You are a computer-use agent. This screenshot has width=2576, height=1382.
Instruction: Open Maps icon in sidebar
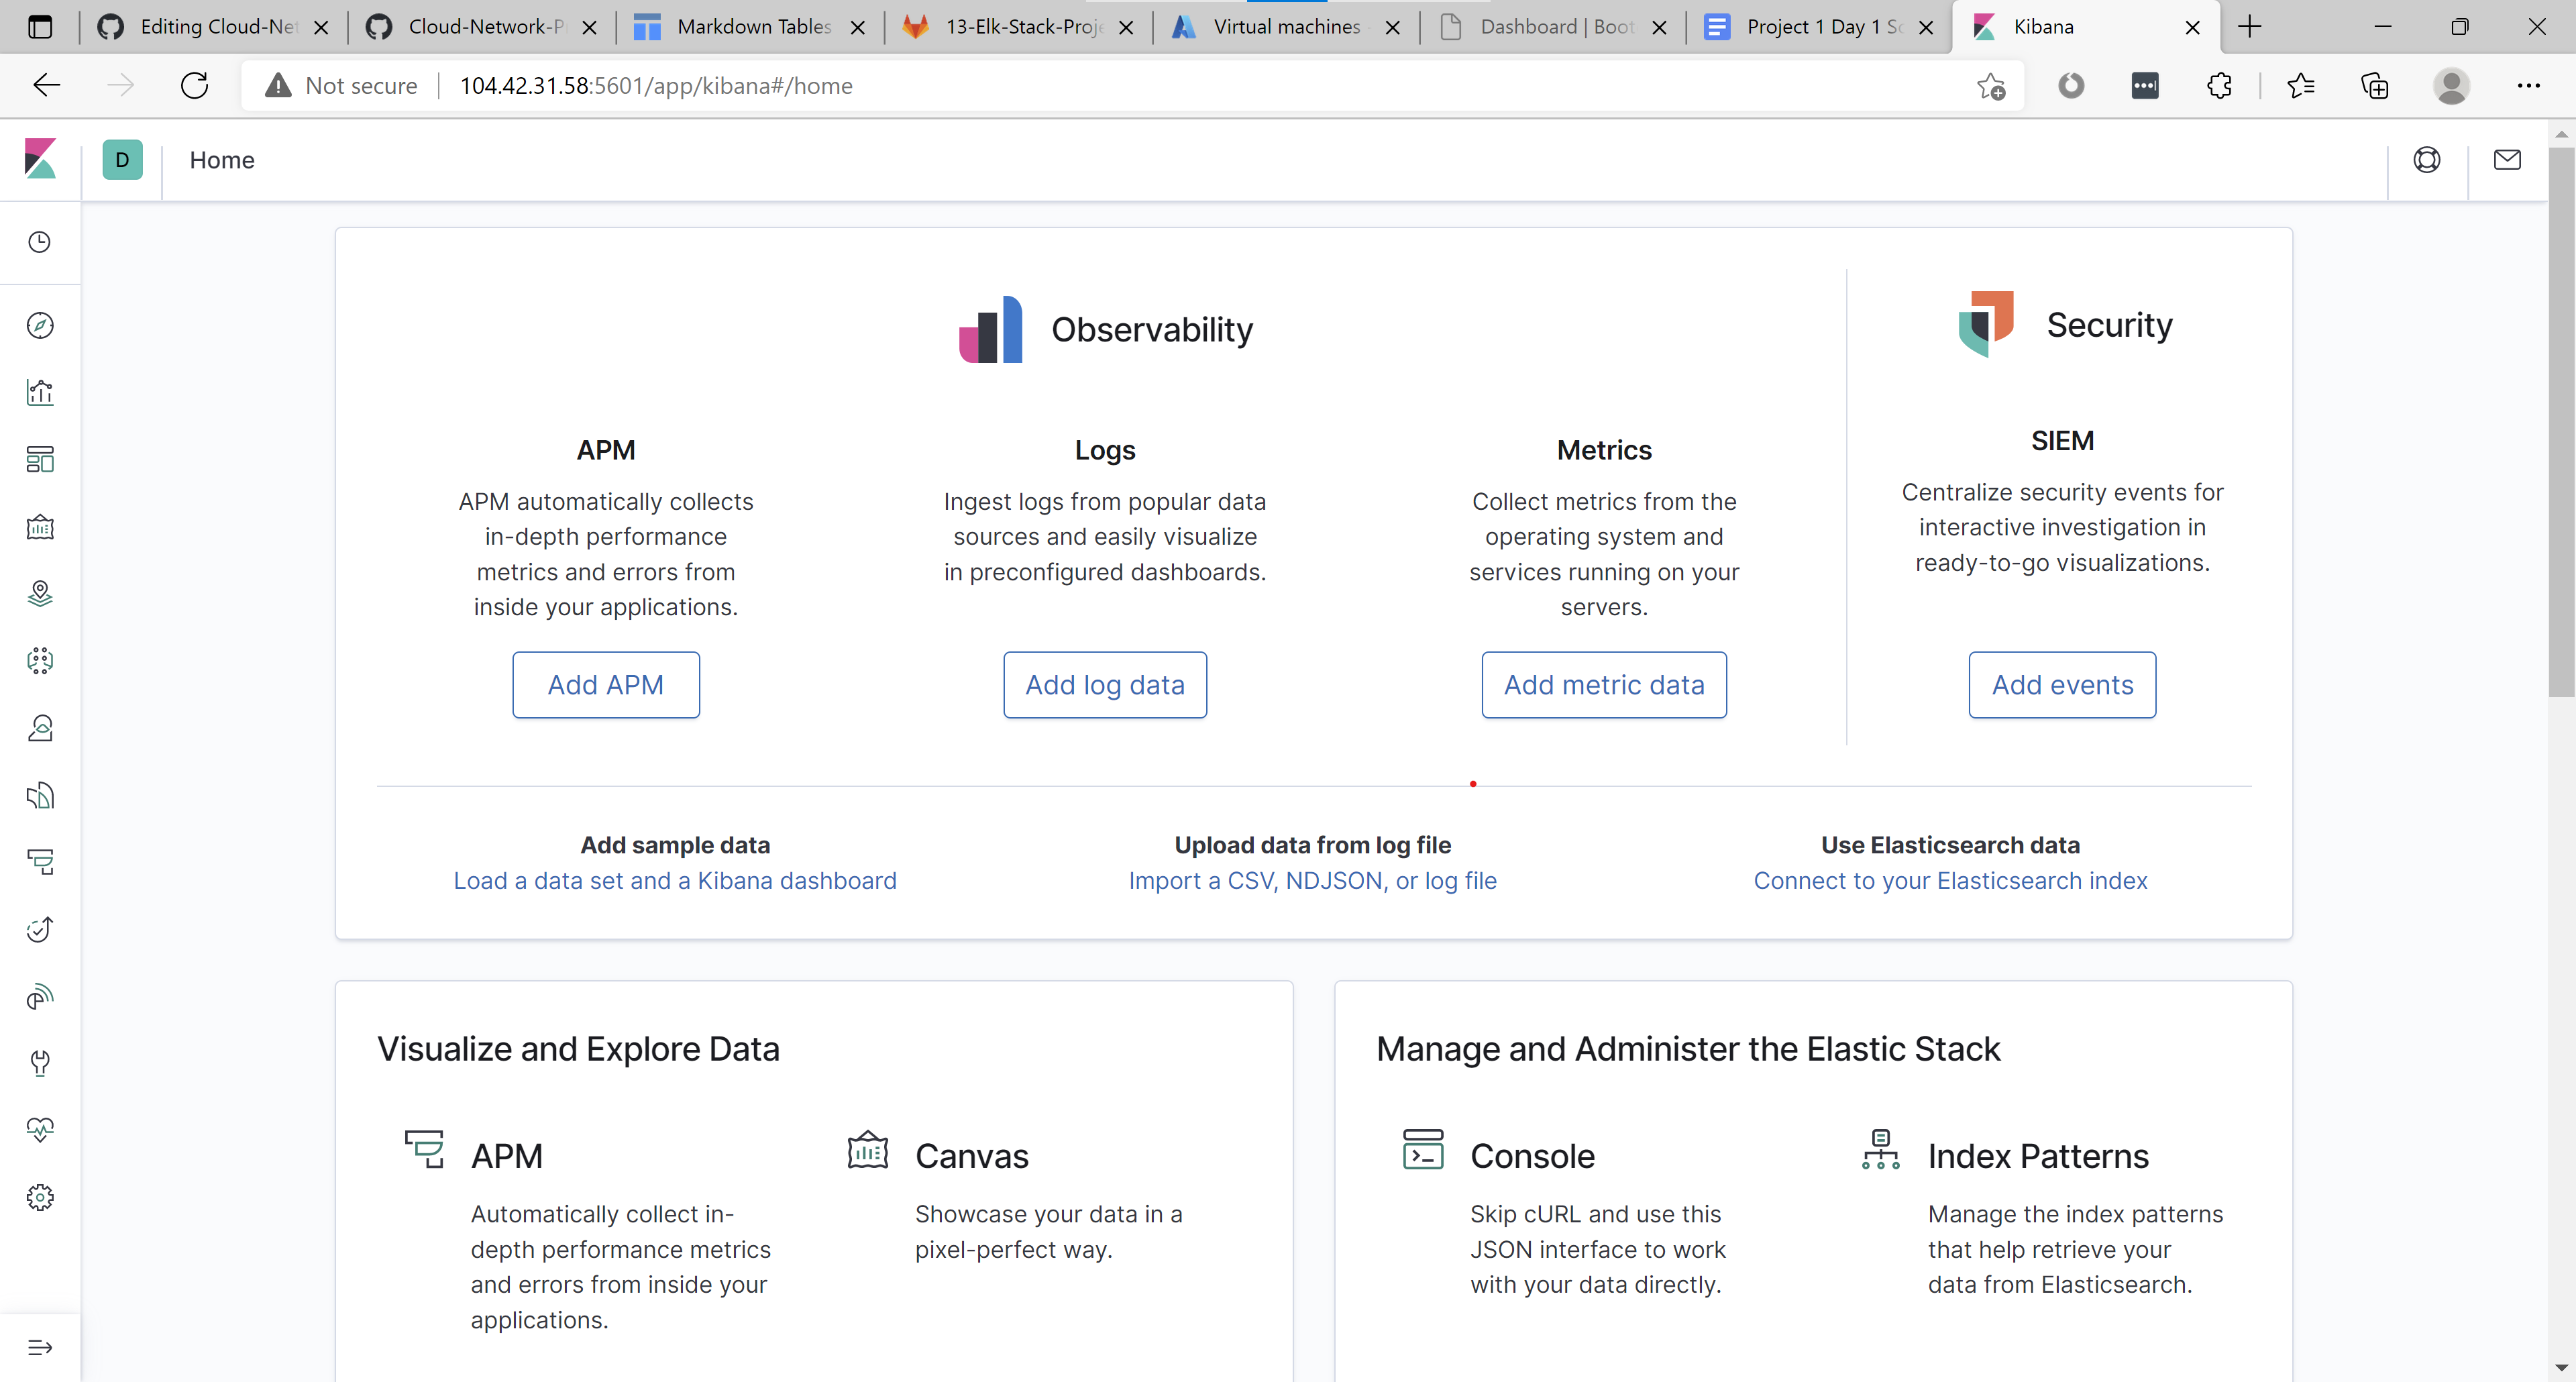pos(40,593)
